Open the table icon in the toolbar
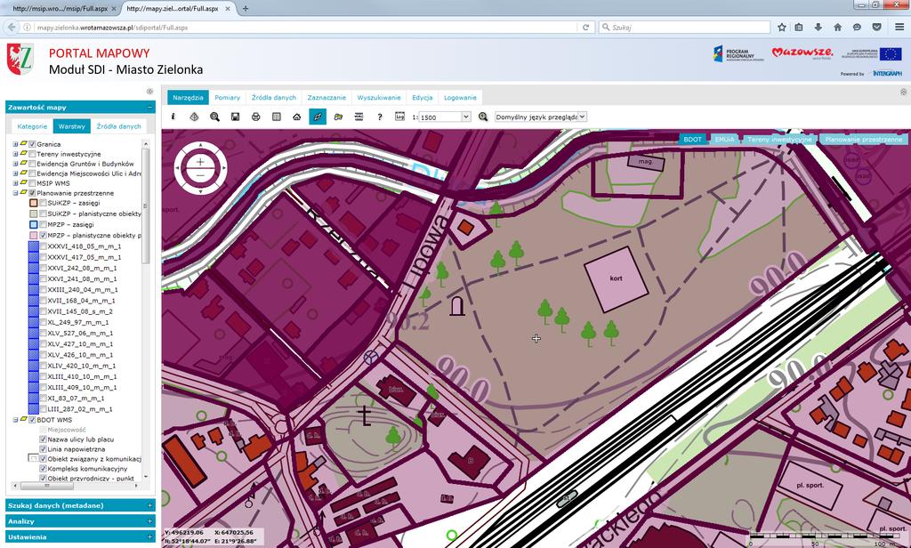 click(277, 117)
